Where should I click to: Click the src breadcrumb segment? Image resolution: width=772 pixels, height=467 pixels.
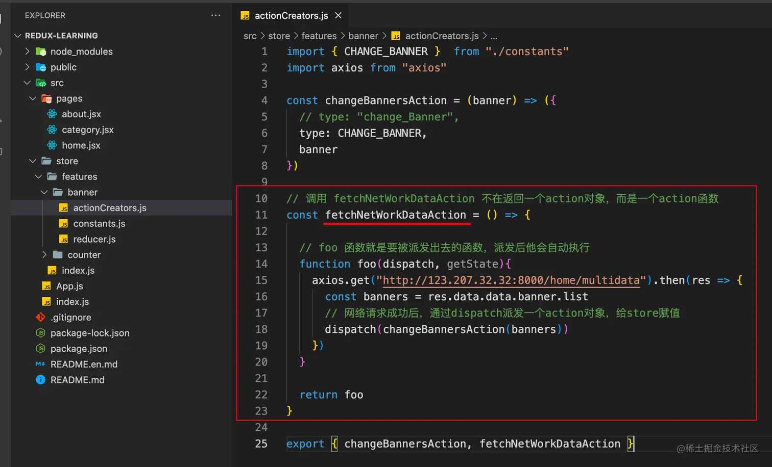click(x=250, y=36)
